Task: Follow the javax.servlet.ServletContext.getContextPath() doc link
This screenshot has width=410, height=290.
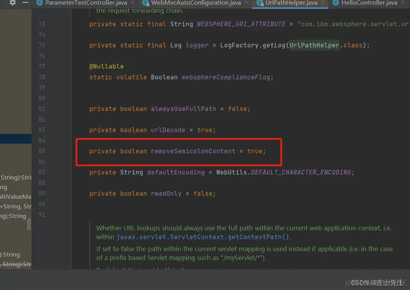Action: point(202,237)
